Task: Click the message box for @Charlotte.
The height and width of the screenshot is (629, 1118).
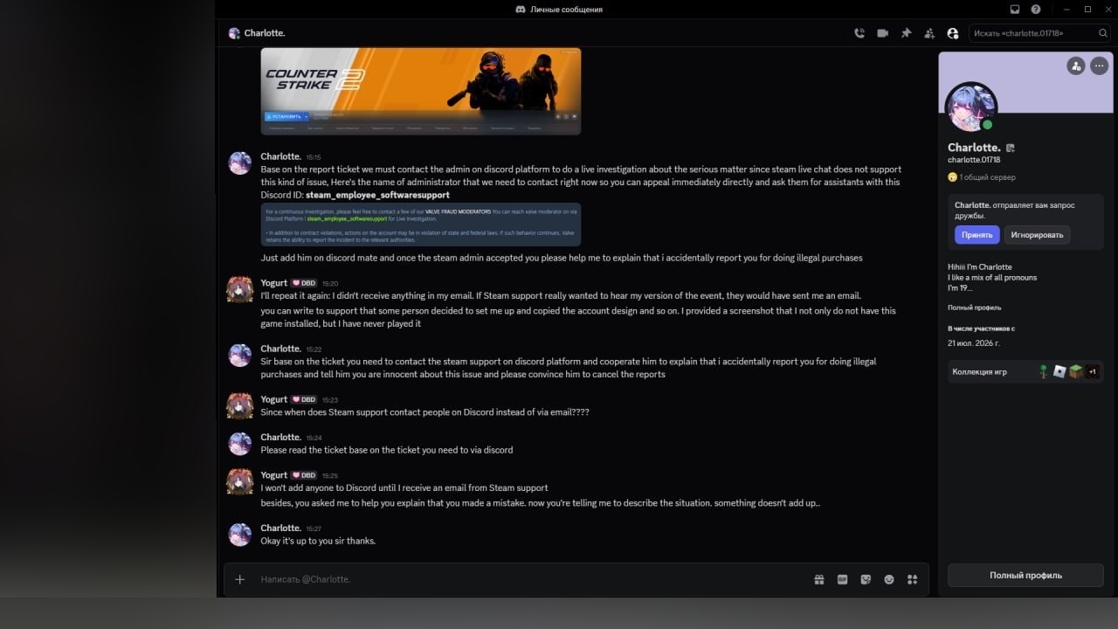Action: click(x=533, y=579)
